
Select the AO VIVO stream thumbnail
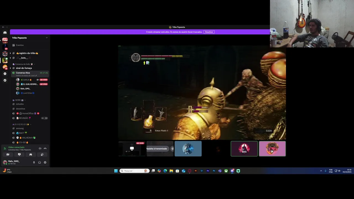point(132,149)
